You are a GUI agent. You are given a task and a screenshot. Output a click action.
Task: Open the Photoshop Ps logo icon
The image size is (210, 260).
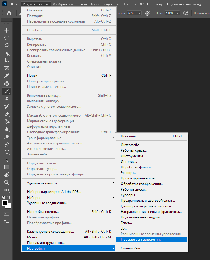5,4
